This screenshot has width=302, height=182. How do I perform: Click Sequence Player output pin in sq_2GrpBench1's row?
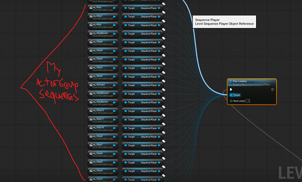click(x=159, y=94)
